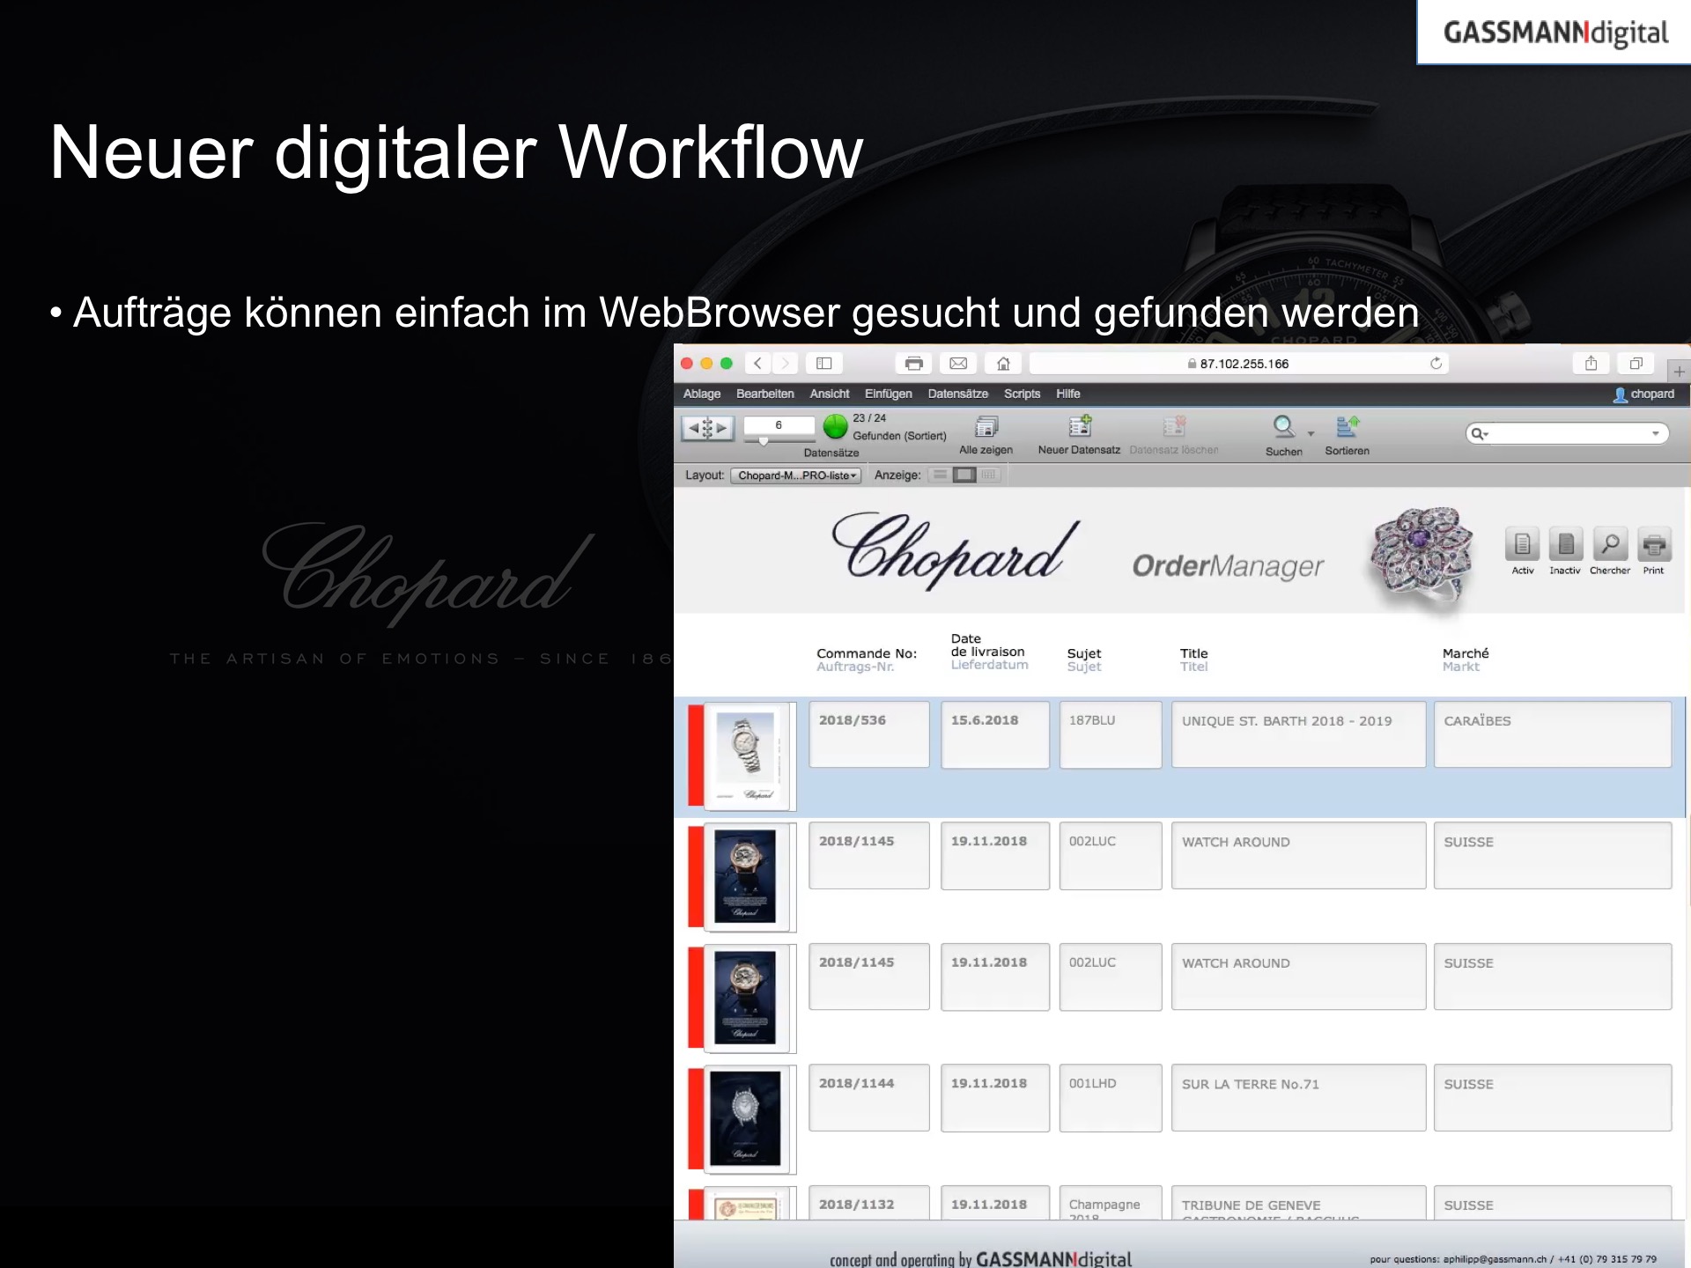Click the Date de livraison column header
Screen dimensions: 1691x1268
pos(987,645)
